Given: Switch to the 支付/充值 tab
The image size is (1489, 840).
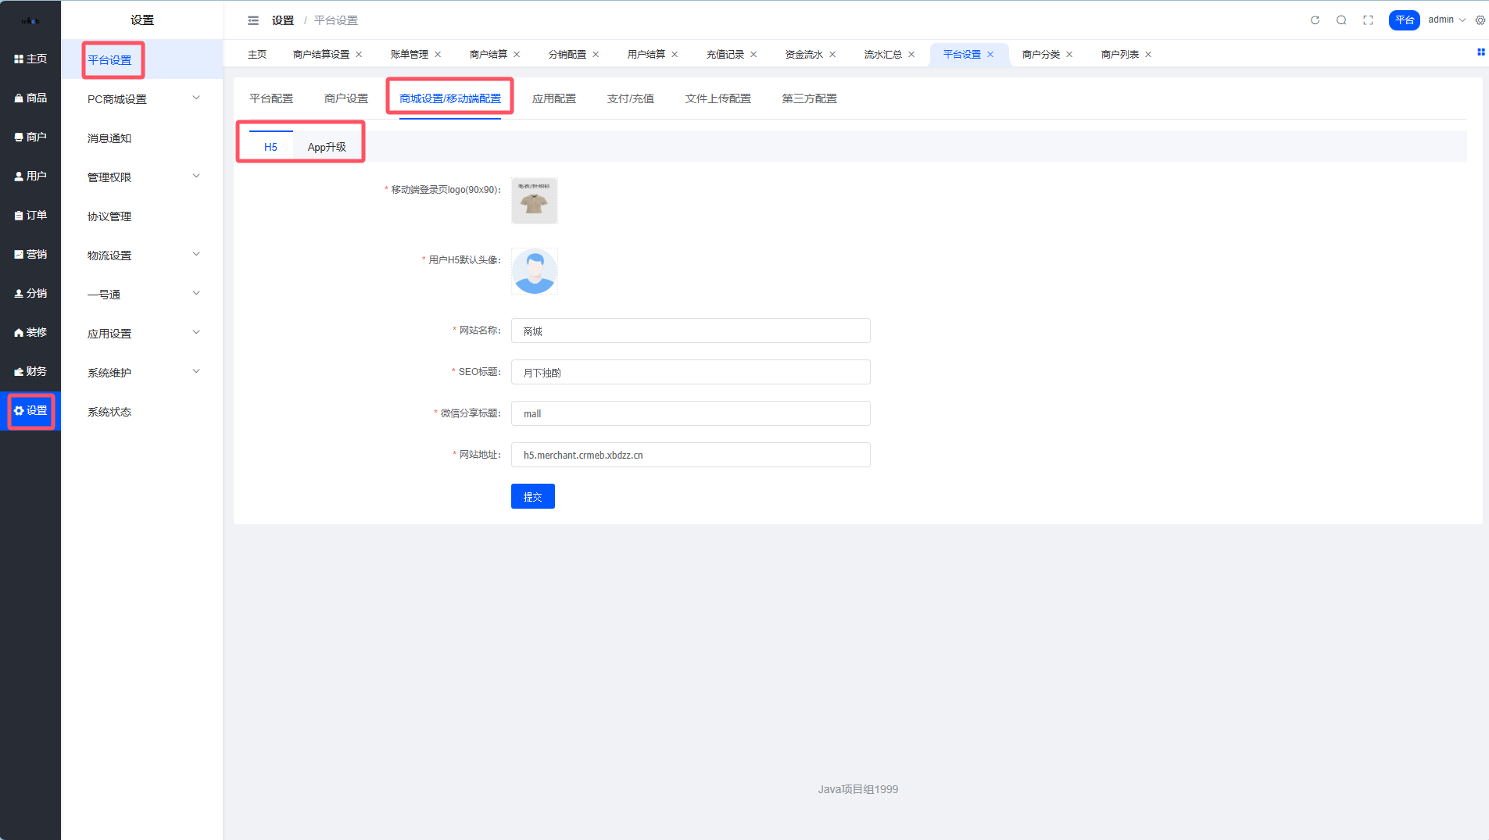Looking at the screenshot, I should point(630,98).
